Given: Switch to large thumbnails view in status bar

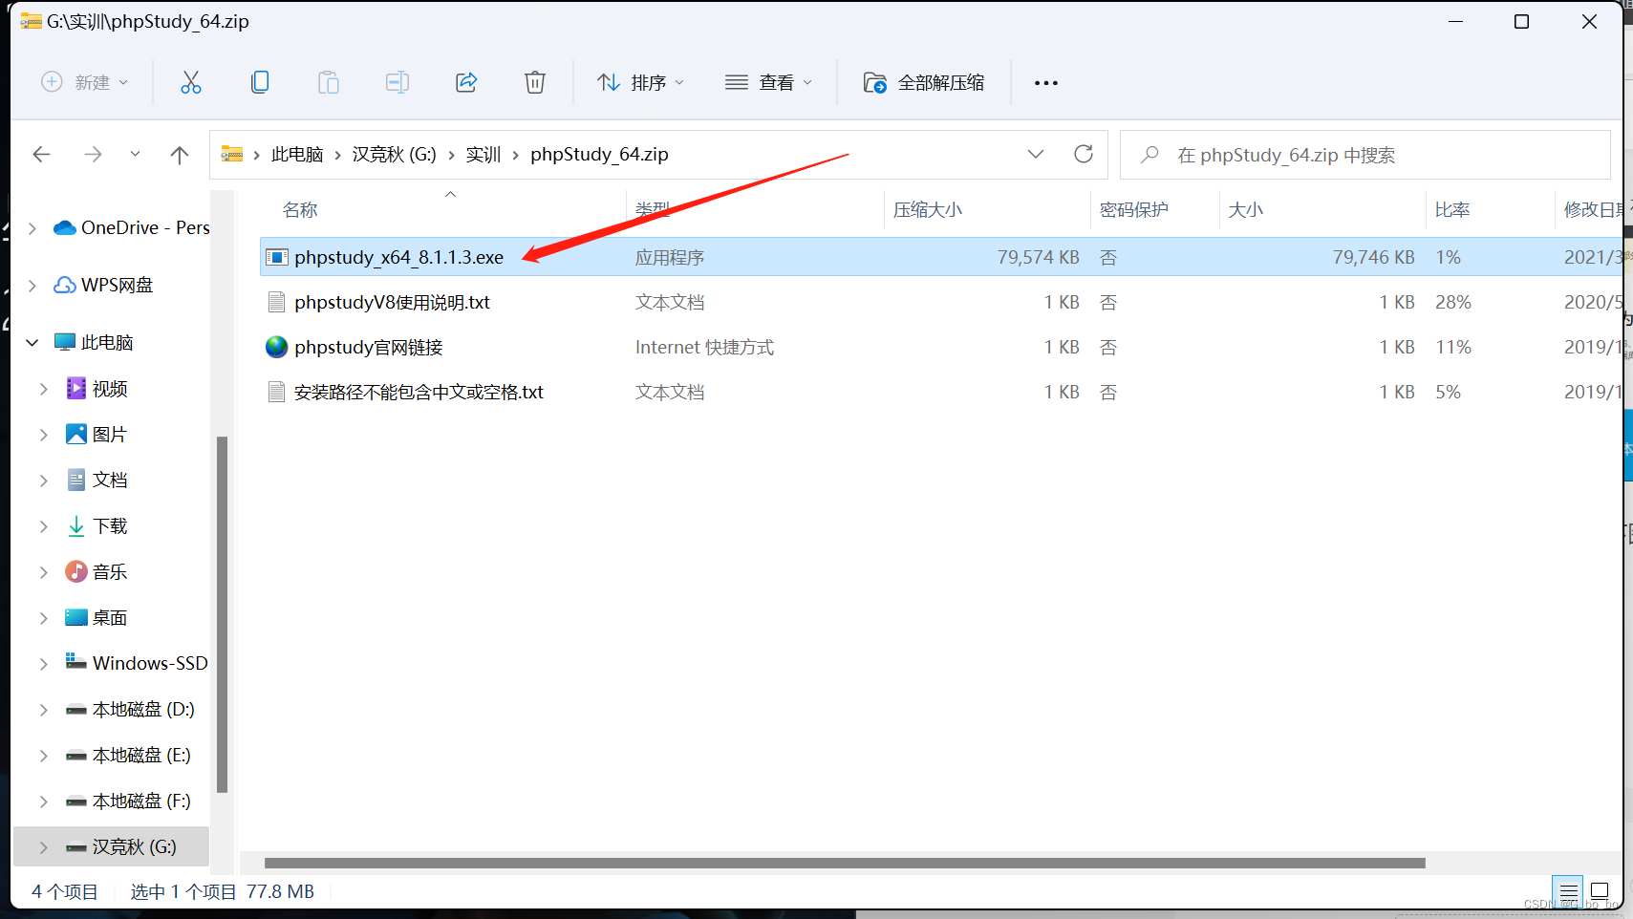Looking at the screenshot, I should (1601, 891).
